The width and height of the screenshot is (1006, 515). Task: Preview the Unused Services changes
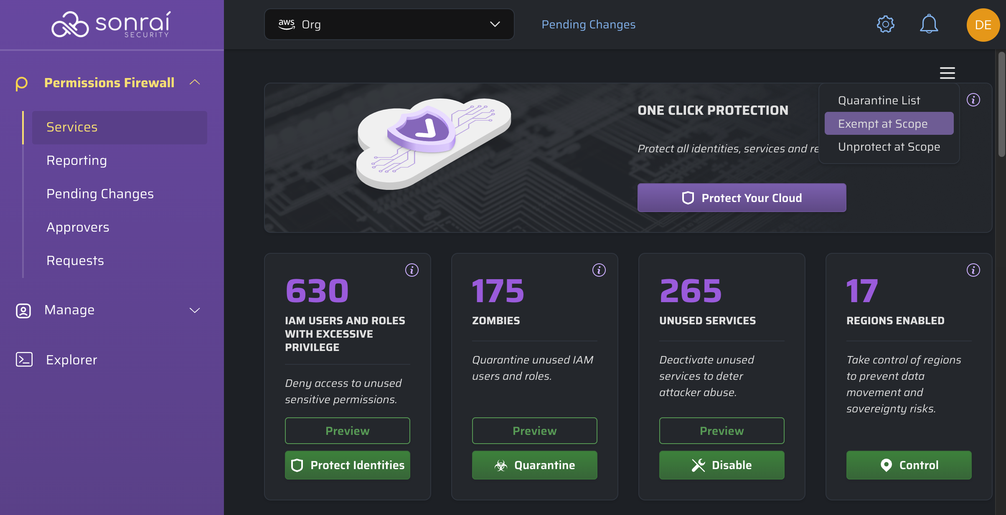tap(721, 431)
